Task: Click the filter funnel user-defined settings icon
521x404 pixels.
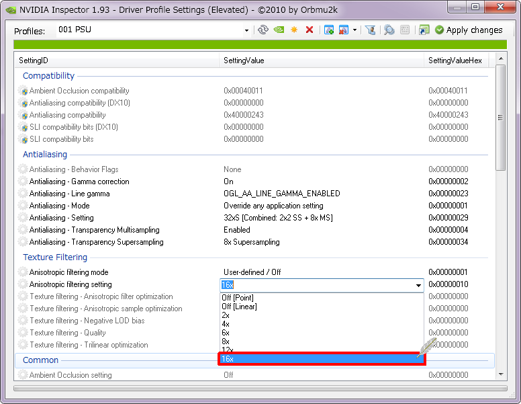Action: click(x=371, y=30)
